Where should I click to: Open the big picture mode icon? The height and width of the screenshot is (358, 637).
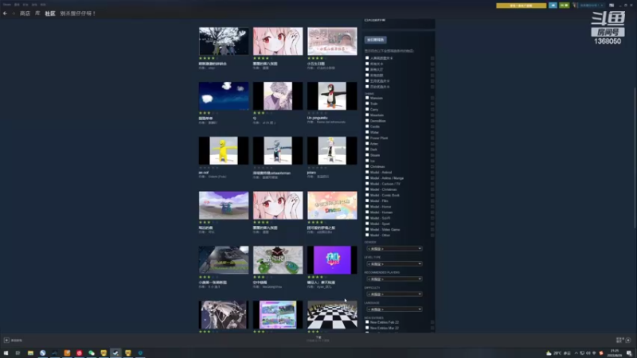pyautogui.click(x=612, y=6)
